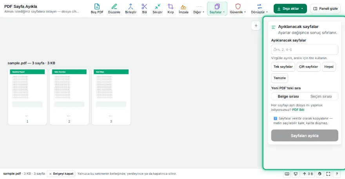Select page 2 thumbnail
The width and height of the screenshot is (345, 179).
tap(69, 97)
